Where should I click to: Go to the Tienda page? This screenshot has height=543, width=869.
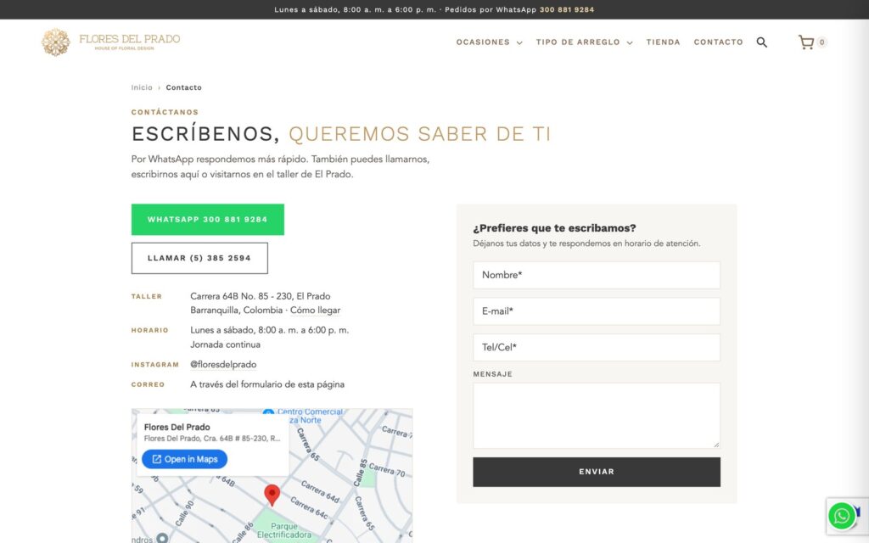pos(663,42)
